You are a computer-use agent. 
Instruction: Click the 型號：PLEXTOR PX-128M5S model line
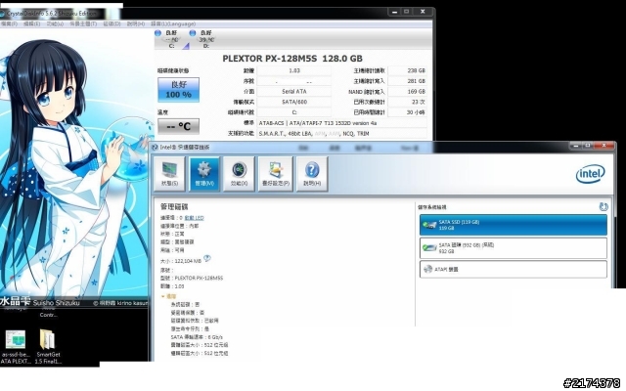192,278
